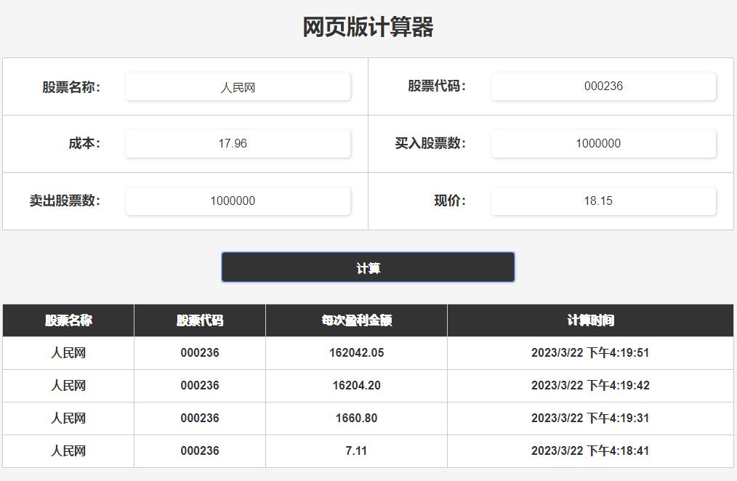Image resolution: width=737 pixels, height=481 pixels.
Task: Click the 股票名称 input containing 人民网
Action: 238,86
